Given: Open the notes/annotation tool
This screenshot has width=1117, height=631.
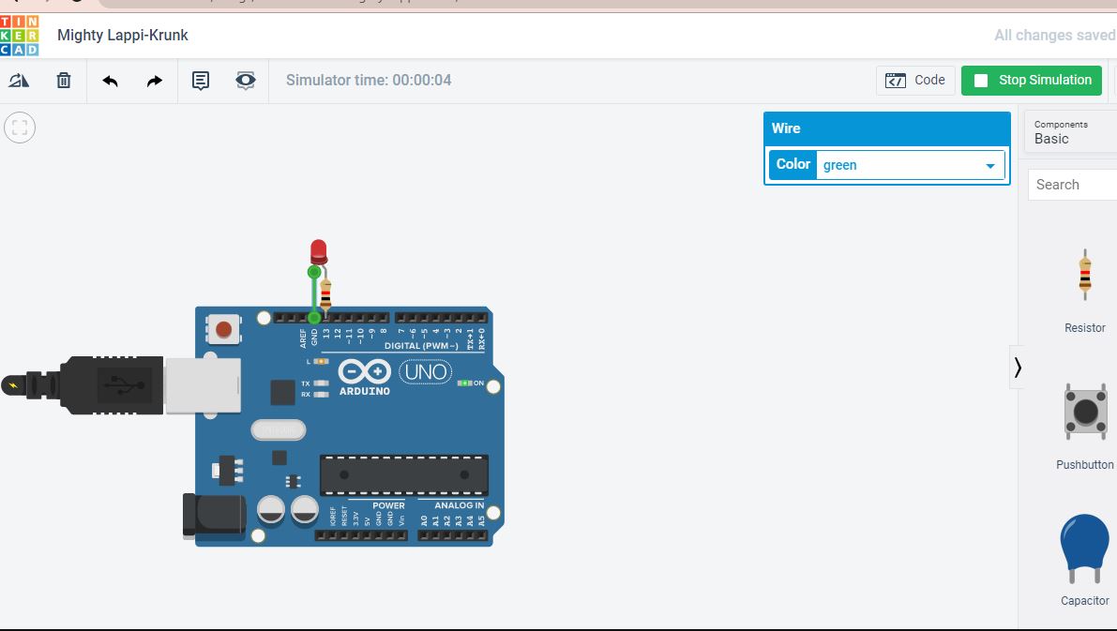Looking at the screenshot, I should (x=201, y=81).
